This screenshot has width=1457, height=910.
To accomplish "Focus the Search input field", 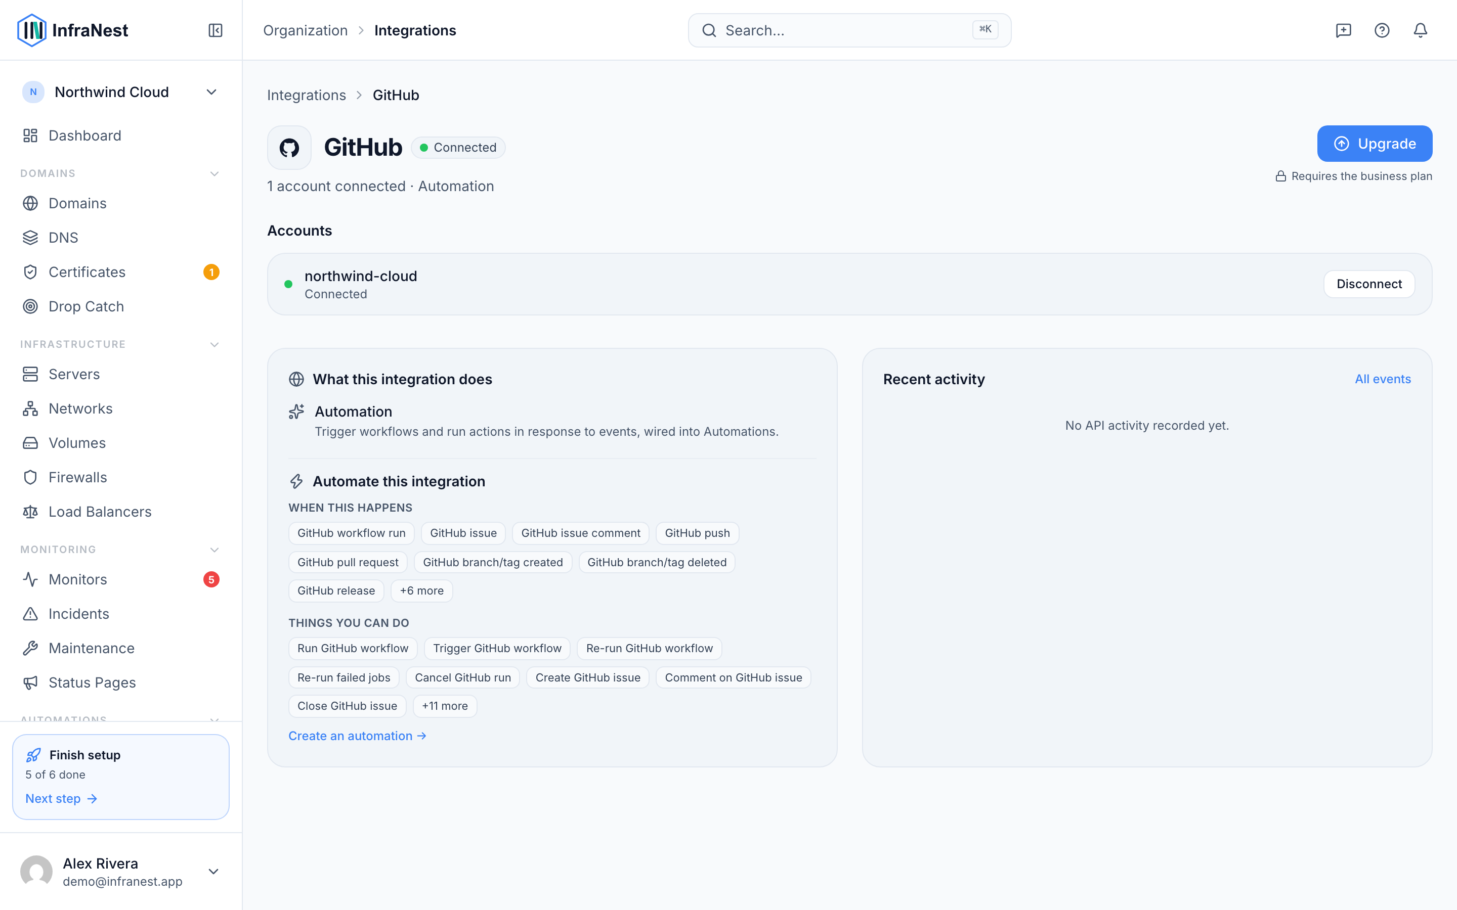I will point(849,30).
